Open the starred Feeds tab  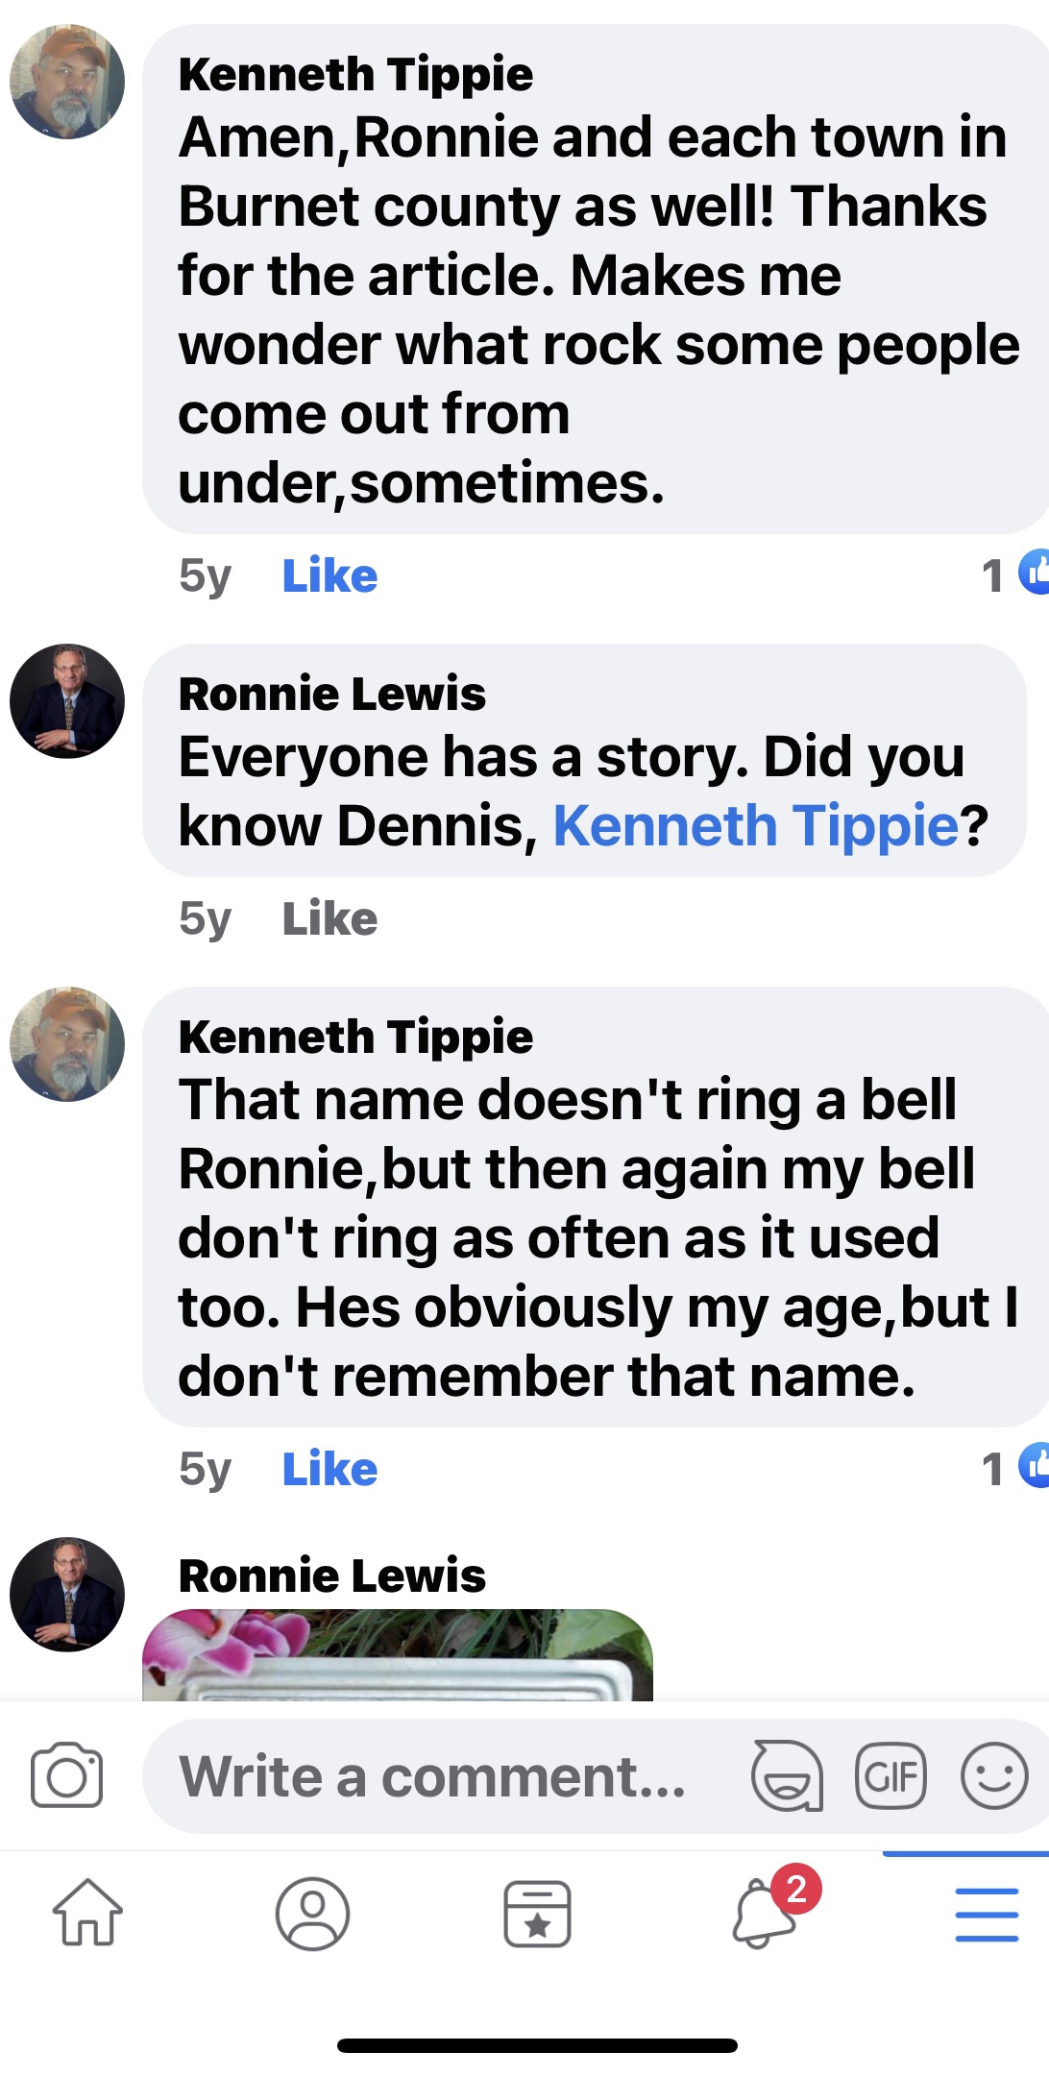pos(537,1913)
